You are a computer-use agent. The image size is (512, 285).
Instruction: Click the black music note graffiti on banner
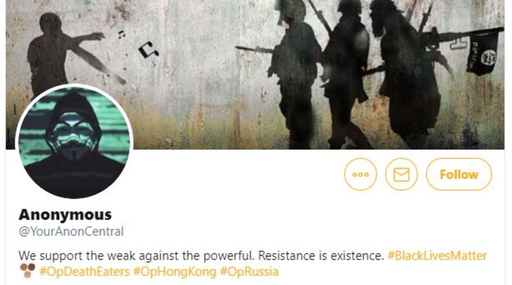(x=148, y=50)
